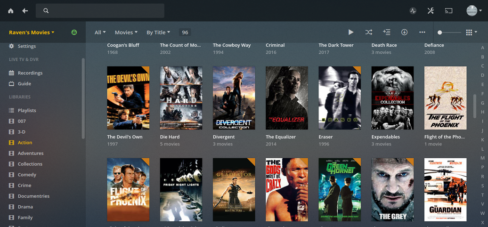Adjust the poster size slider
This screenshot has height=227, width=488.
coord(449,32)
